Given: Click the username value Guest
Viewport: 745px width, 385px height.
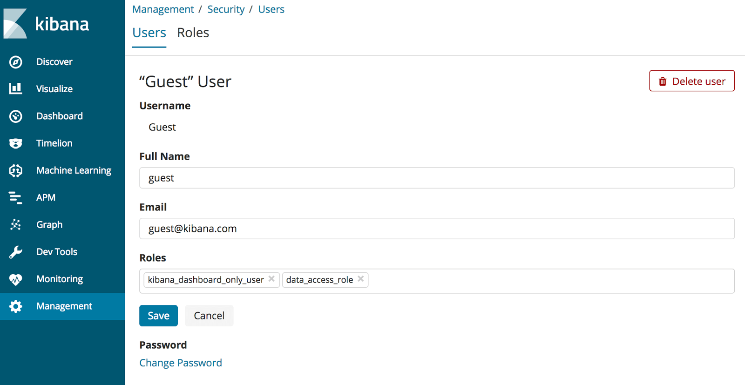Looking at the screenshot, I should [x=162, y=127].
